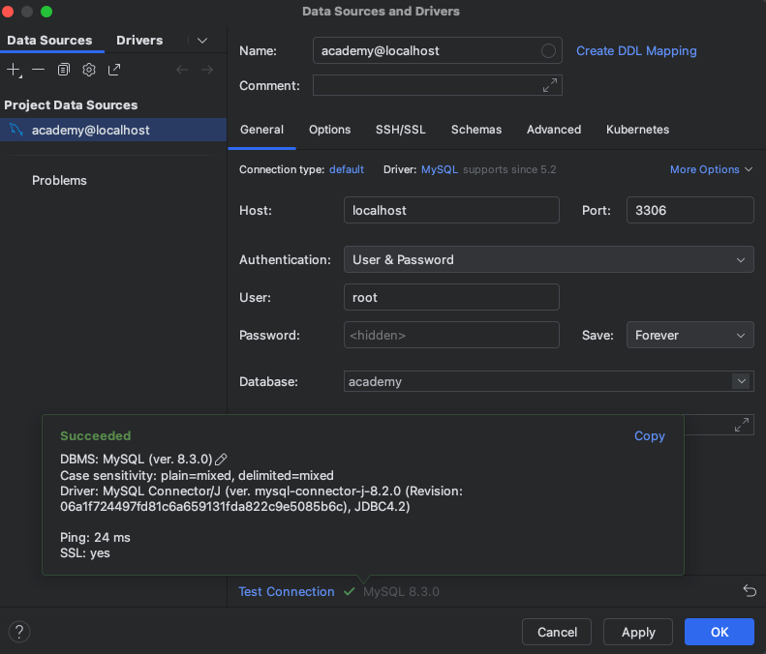The image size is (766, 654).
Task: Open the SSH/SSL tab
Action: 401,130
